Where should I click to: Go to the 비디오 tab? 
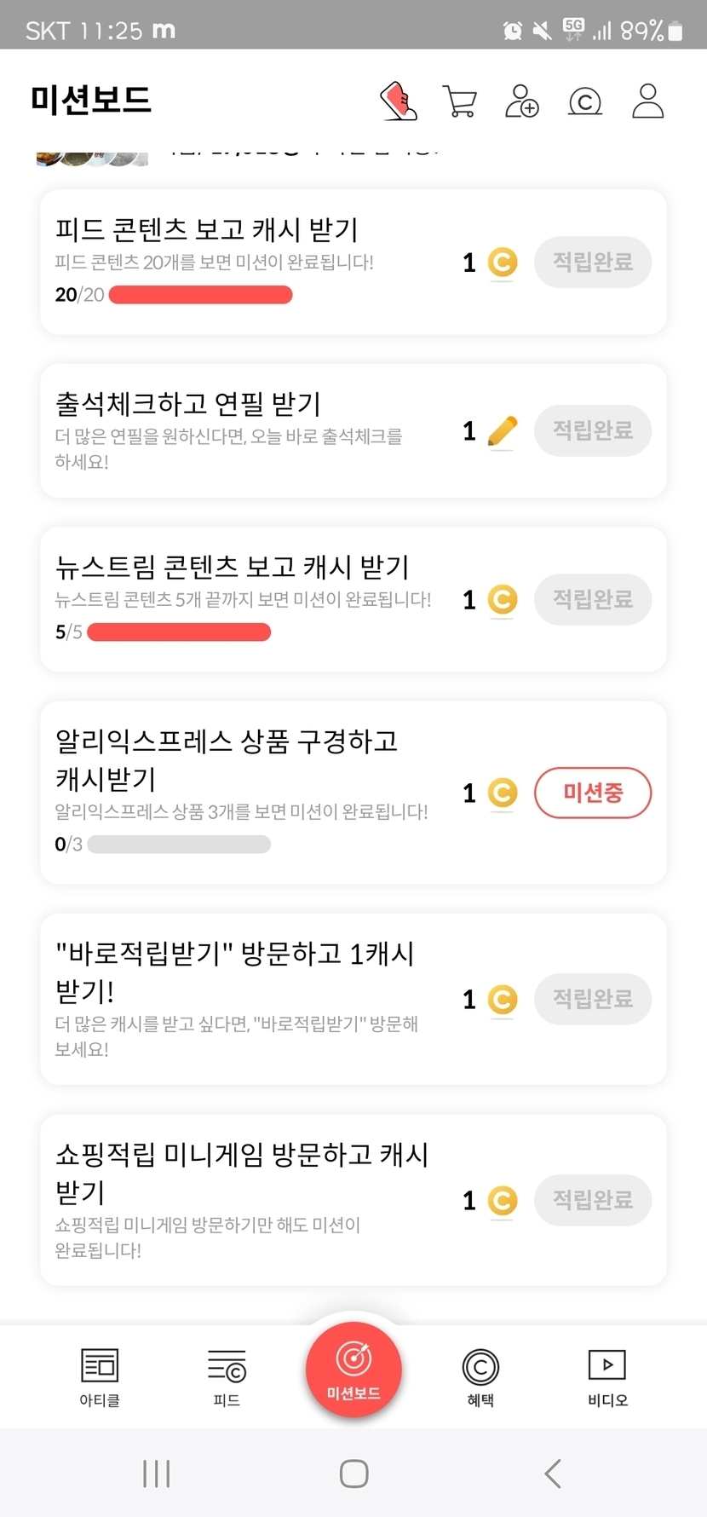point(607,1376)
